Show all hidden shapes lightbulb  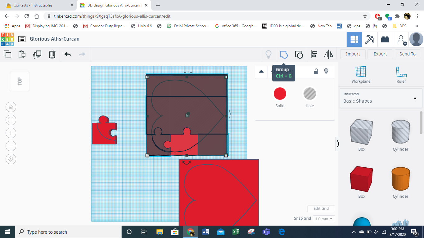coord(268,55)
